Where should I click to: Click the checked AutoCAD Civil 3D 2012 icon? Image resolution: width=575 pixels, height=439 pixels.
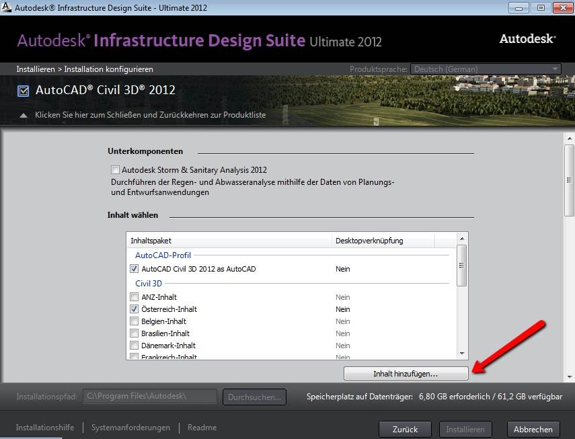[x=23, y=90]
